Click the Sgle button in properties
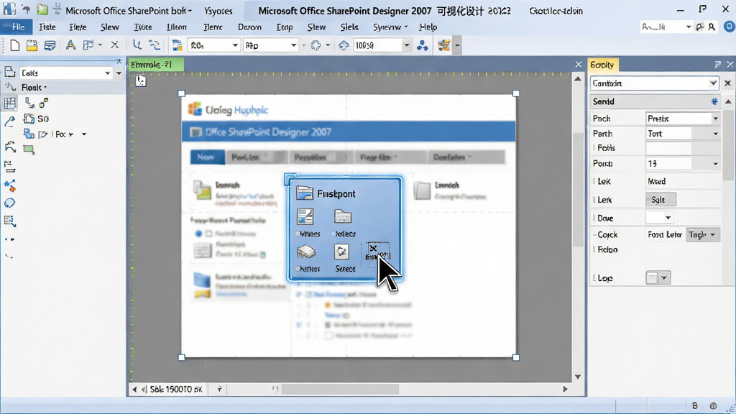Image resolution: width=736 pixels, height=414 pixels. [661, 200]
